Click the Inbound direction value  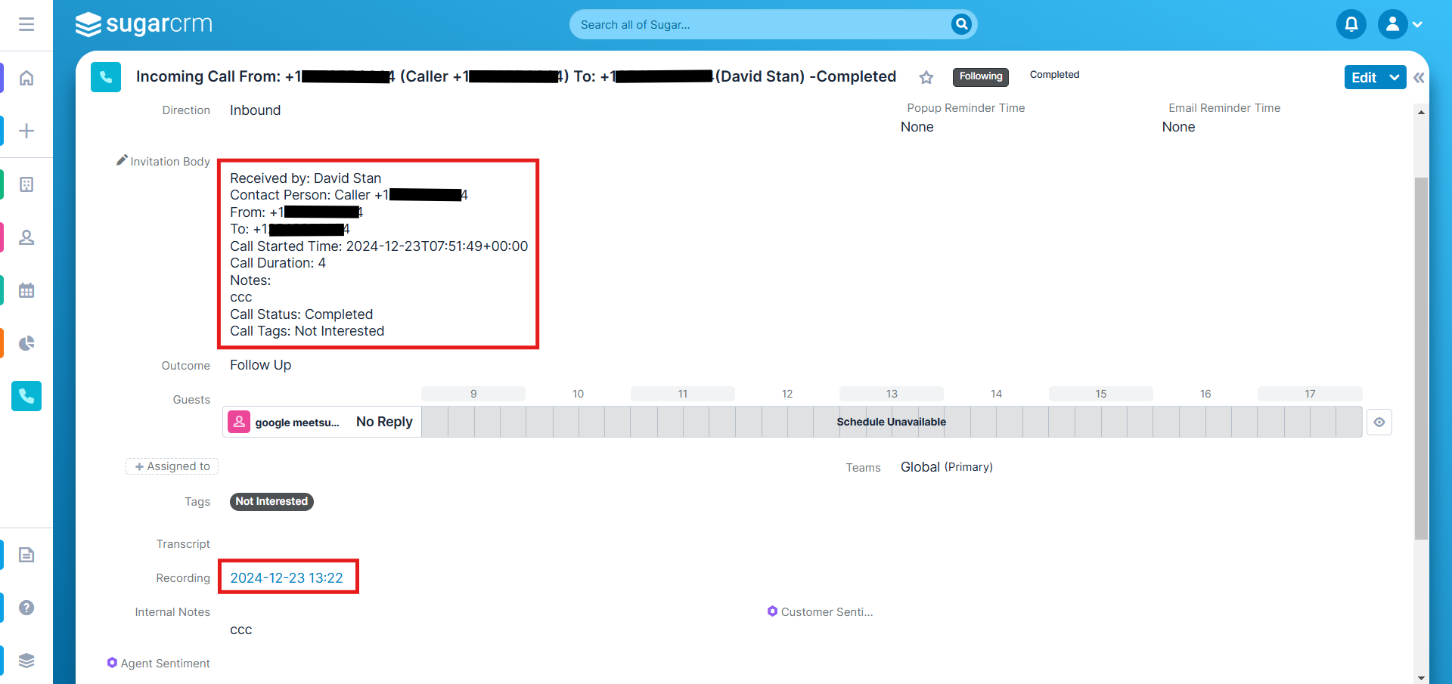(255, 110)
